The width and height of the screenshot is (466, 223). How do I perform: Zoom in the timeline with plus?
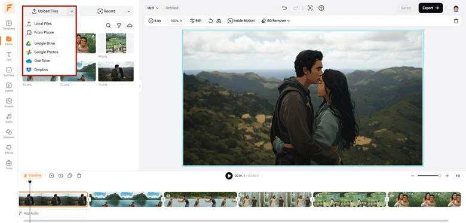447,176
